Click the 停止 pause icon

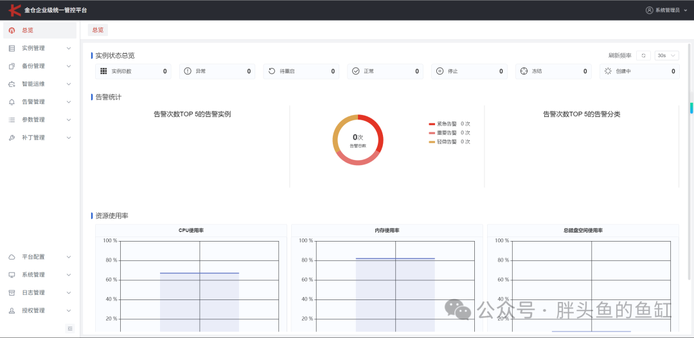tap(440, 71)
